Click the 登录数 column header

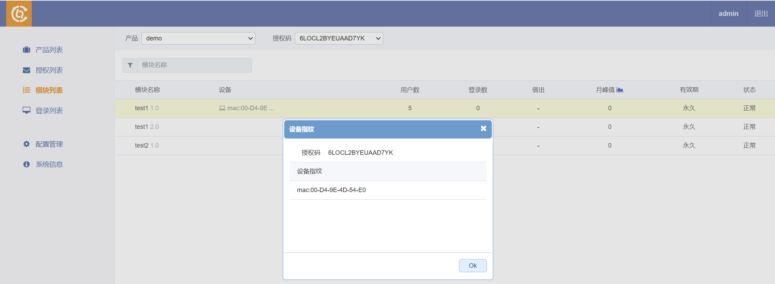(x=478, y=90)
